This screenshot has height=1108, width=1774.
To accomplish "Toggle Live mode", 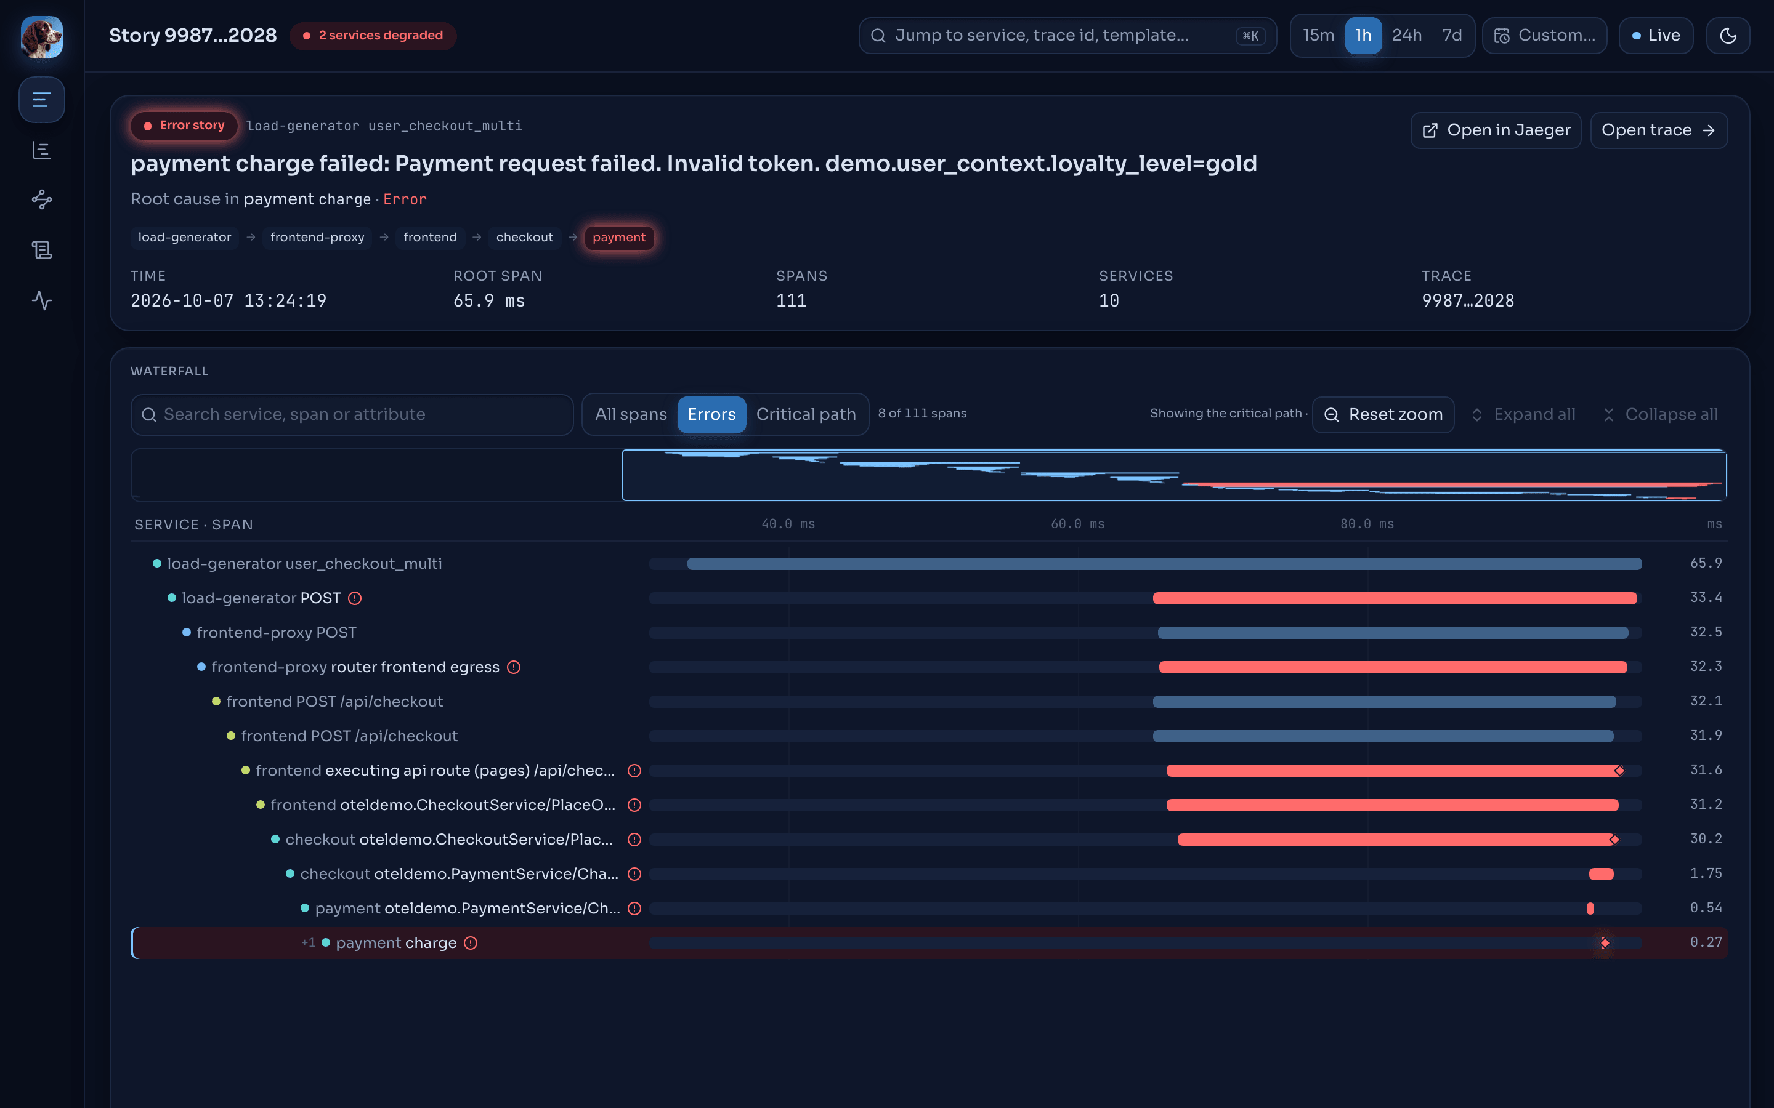I will [1655, 36].
